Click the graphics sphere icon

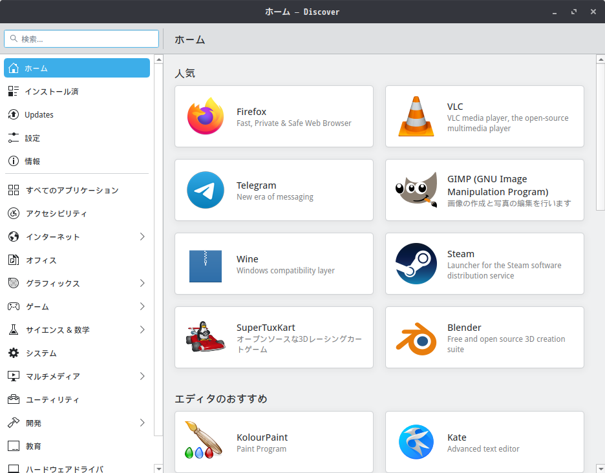pyautogui.click(x=14, y=283)
